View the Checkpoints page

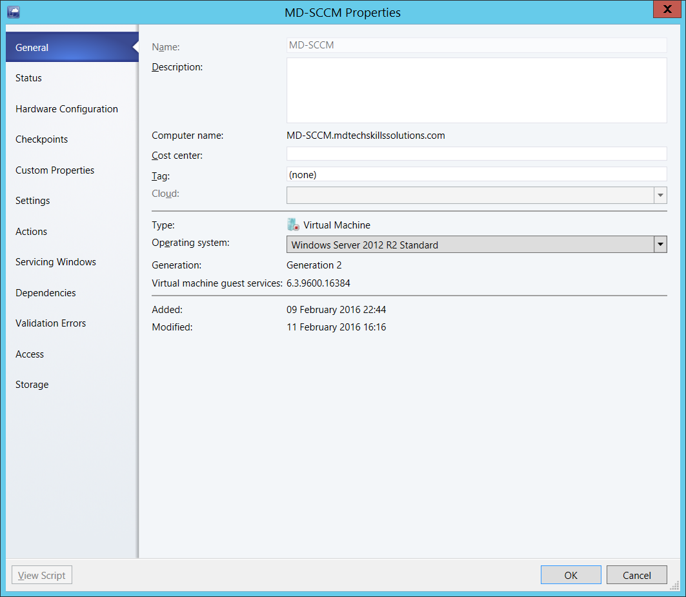point(41,139)
